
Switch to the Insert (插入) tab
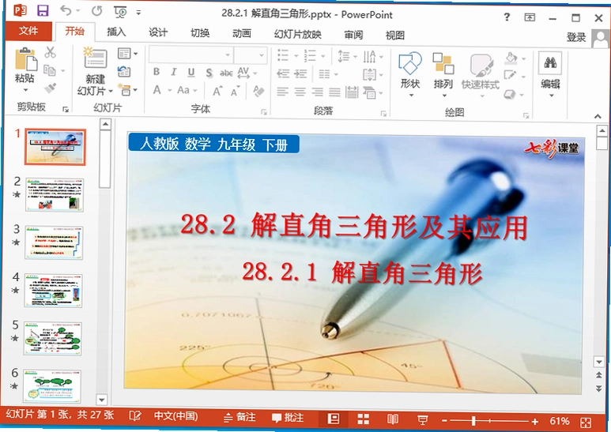116,32
